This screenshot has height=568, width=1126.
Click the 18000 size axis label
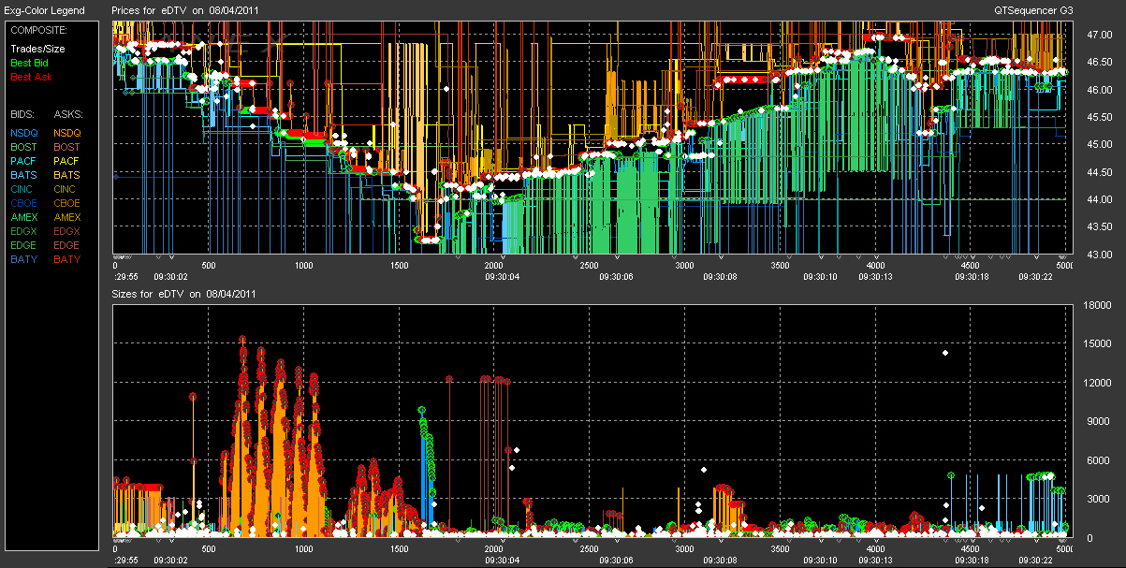(1097, 305)
